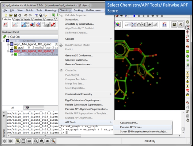
Task: Expand the auc1 molecule tree node
Action: [x=12, y=48]
